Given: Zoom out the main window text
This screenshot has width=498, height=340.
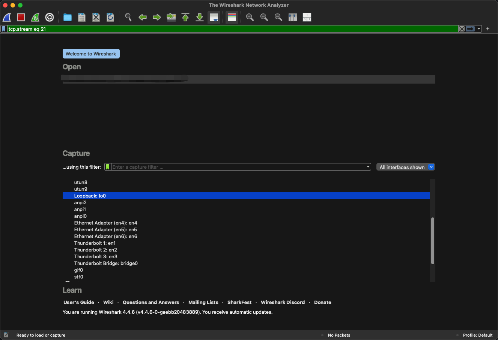Looking at the screenshot, I should coord(264,17).
